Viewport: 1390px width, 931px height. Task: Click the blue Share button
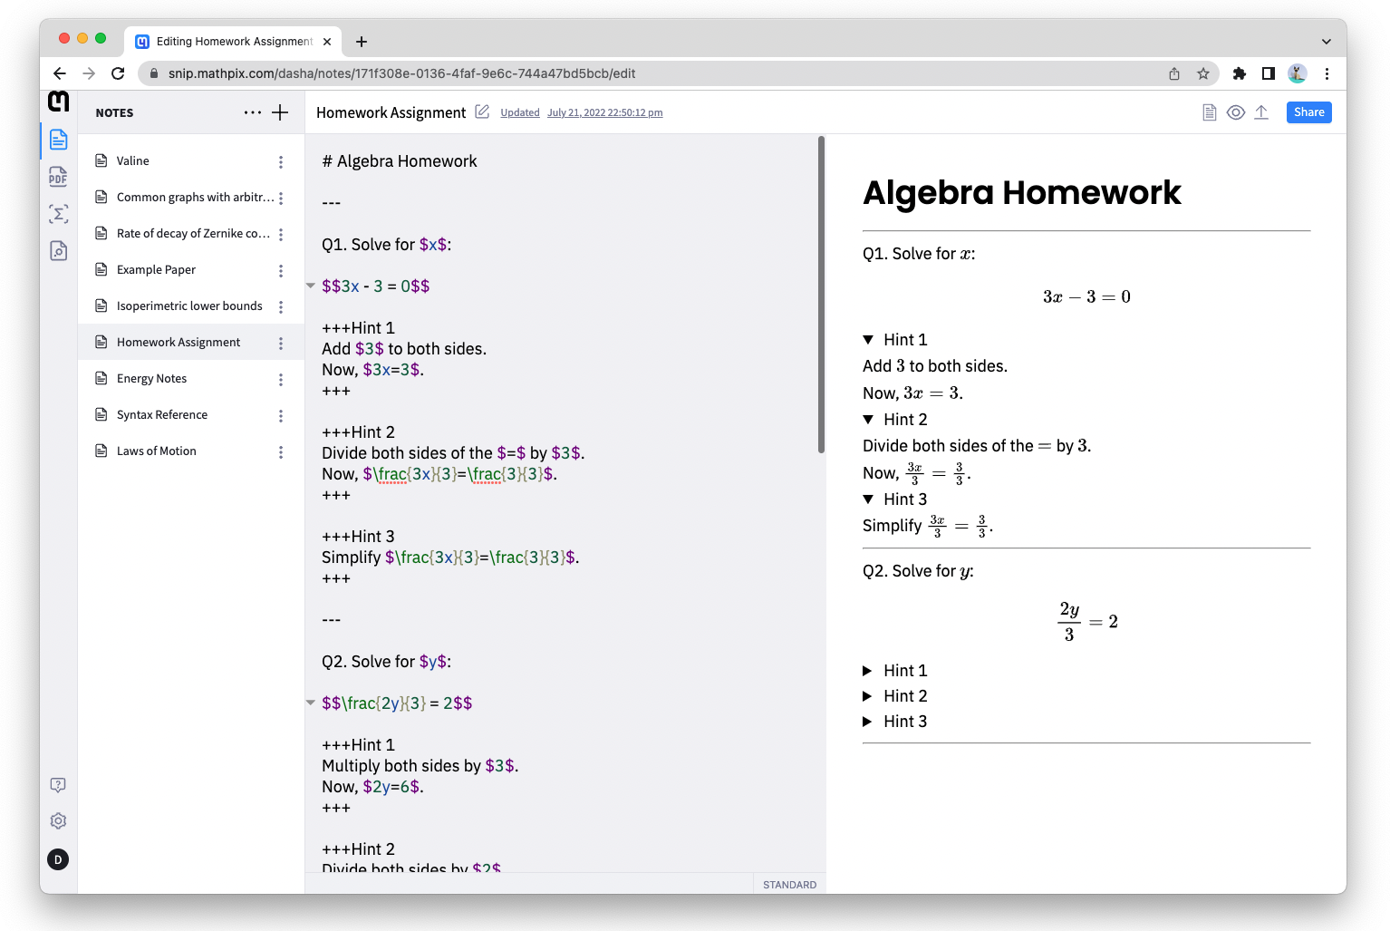coord(1308,112)
